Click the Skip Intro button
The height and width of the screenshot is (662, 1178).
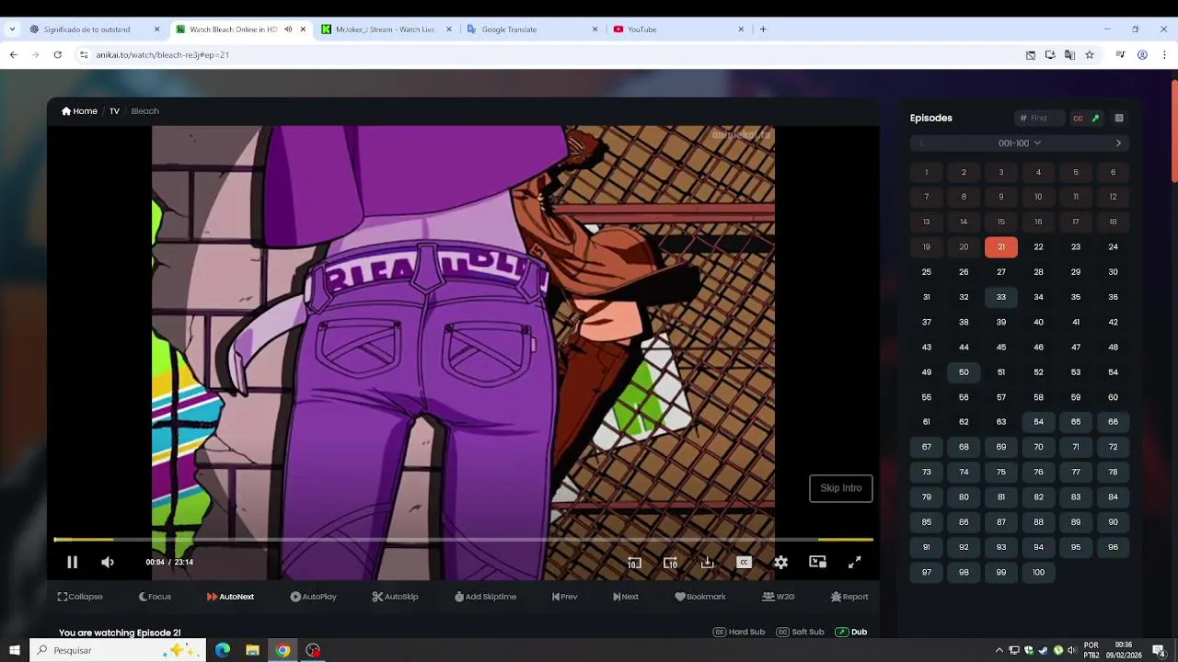[840, 488]
